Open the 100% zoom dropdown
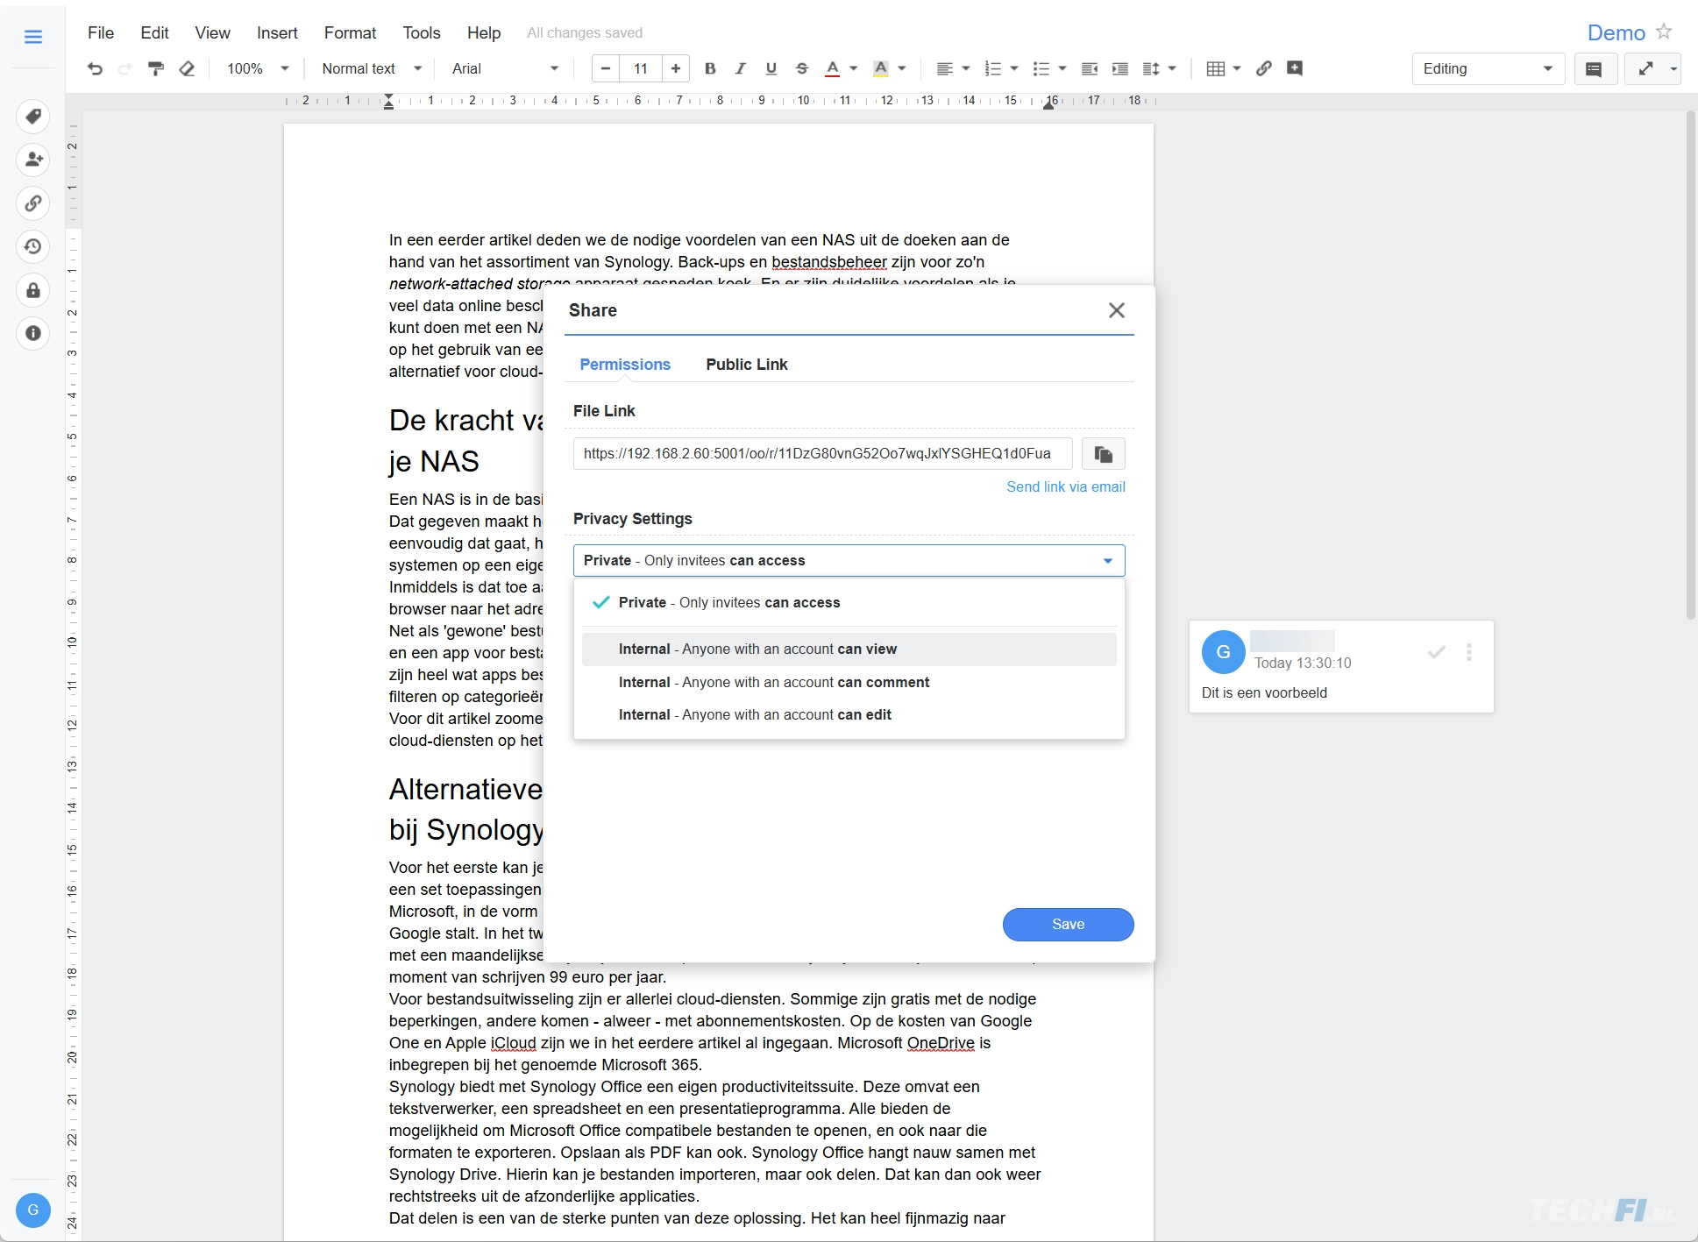 (258, 68)
